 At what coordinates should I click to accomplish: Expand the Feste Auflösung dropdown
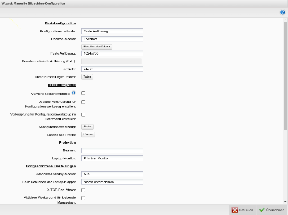coord(112,53)
